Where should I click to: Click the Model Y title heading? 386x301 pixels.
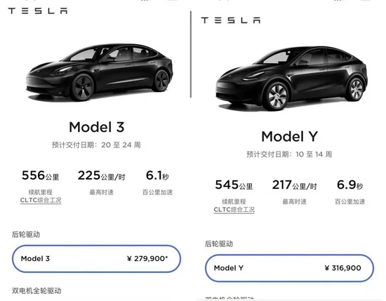pyautogui.click(x=289, y=136)
